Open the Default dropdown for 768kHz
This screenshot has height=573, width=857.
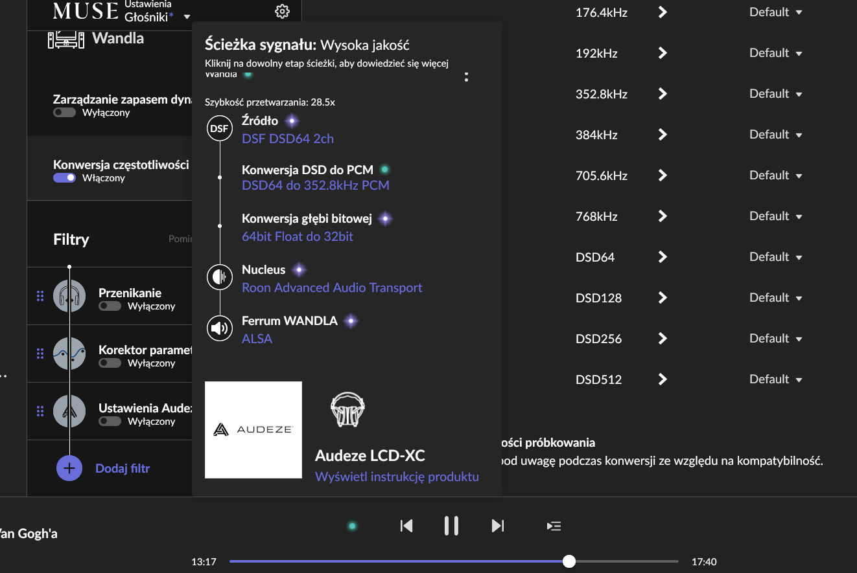776,216
